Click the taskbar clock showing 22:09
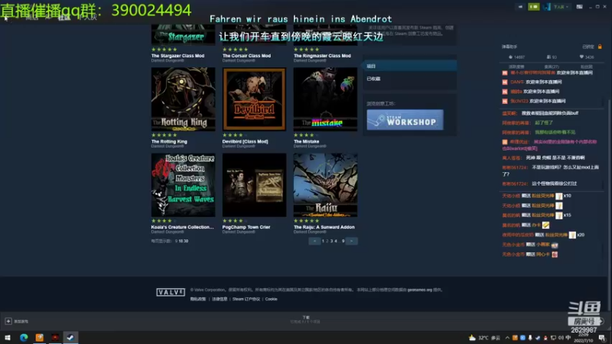Screen dimensions: 612x344 [x=584, y=338]
